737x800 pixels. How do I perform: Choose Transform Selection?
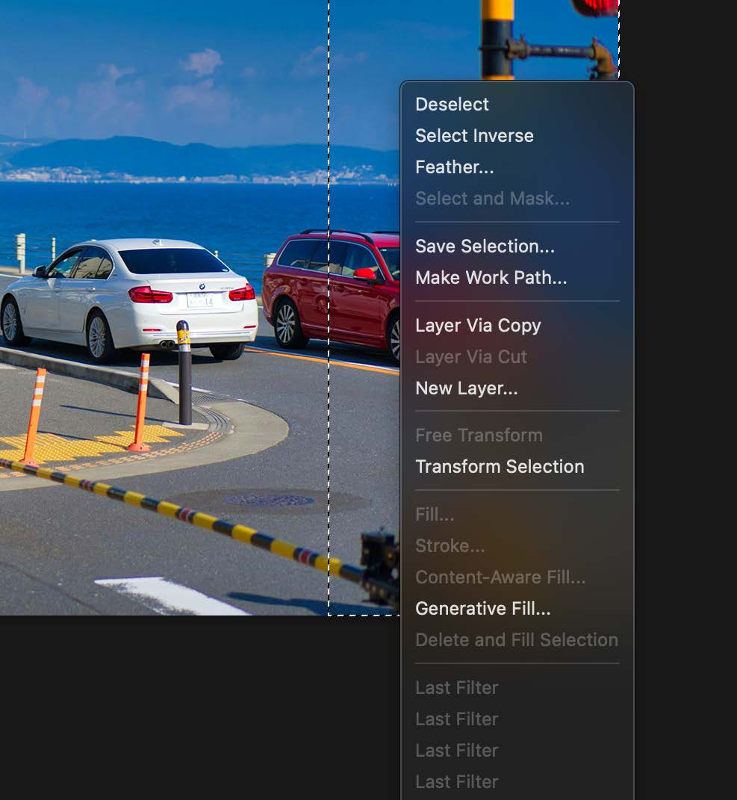[500, 467]
